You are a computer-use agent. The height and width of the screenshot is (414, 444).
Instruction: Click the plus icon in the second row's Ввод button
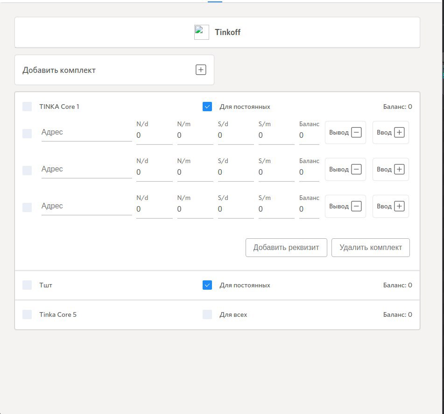(x=399, y=169)
